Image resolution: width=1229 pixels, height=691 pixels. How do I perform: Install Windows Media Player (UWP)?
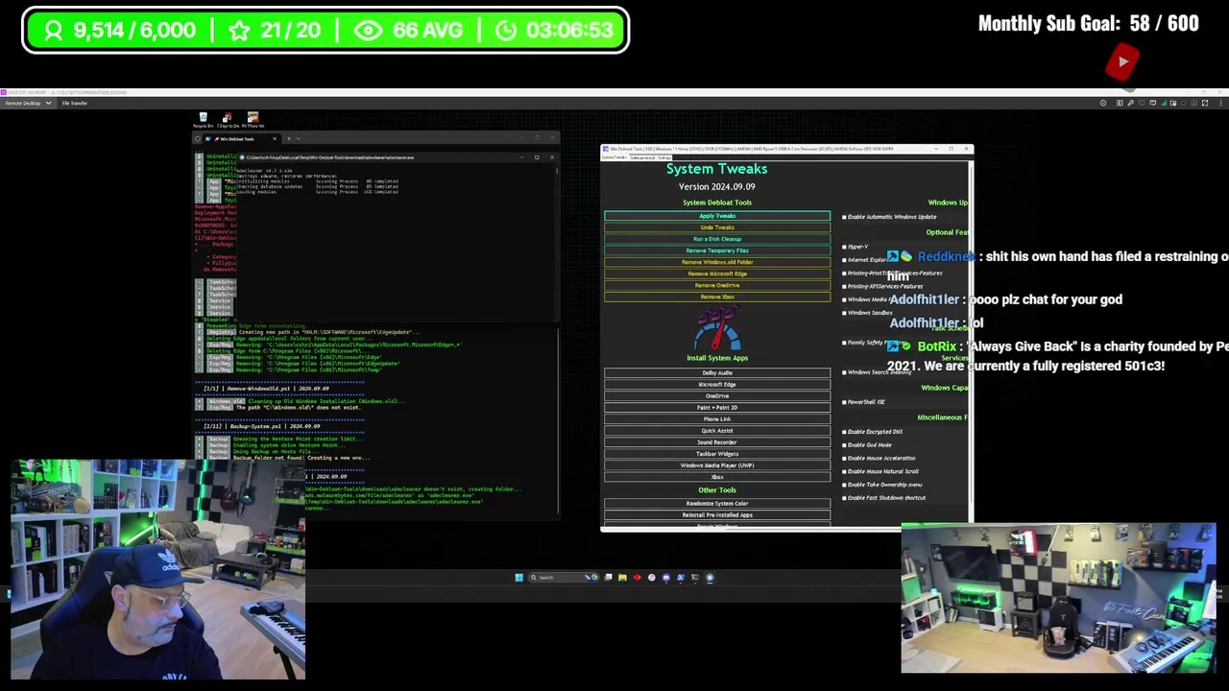coord(717,465)
